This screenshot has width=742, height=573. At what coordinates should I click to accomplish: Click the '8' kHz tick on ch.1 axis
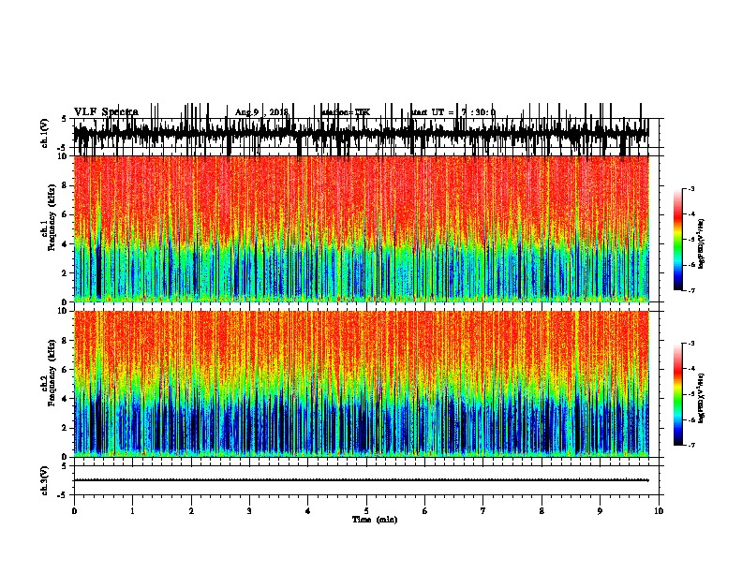click(66, 185)
